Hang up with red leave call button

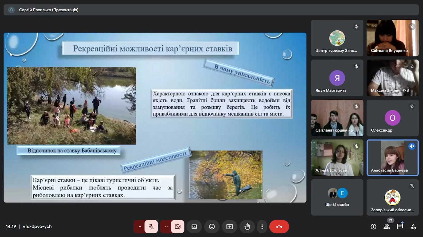tap(279, 227)
